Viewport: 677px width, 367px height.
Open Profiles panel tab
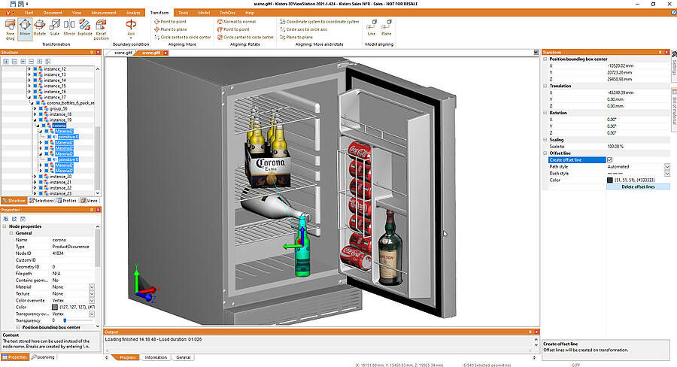66,201
